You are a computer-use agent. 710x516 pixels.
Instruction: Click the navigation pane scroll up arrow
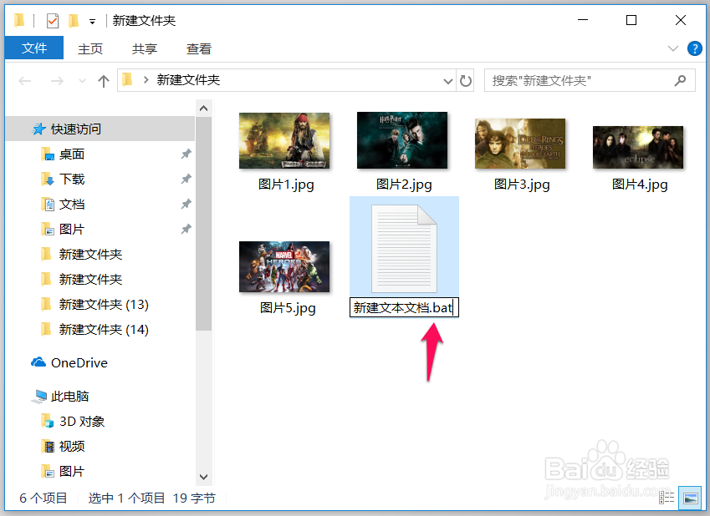(203, 108)
